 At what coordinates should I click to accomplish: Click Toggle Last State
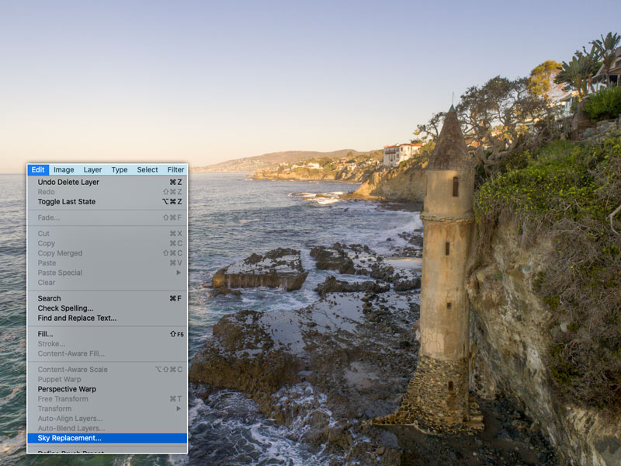coord(66,202)
